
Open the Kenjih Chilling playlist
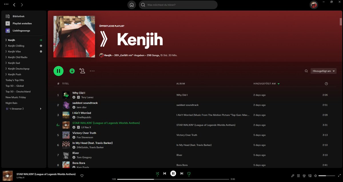click(16, 46)
